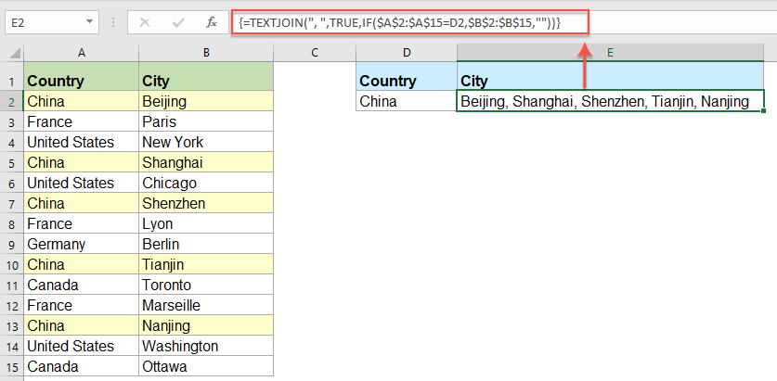This screenshot has width=777, height=381.
Task: Select the cell containing Shenzhen
Action: pos(206,203)
